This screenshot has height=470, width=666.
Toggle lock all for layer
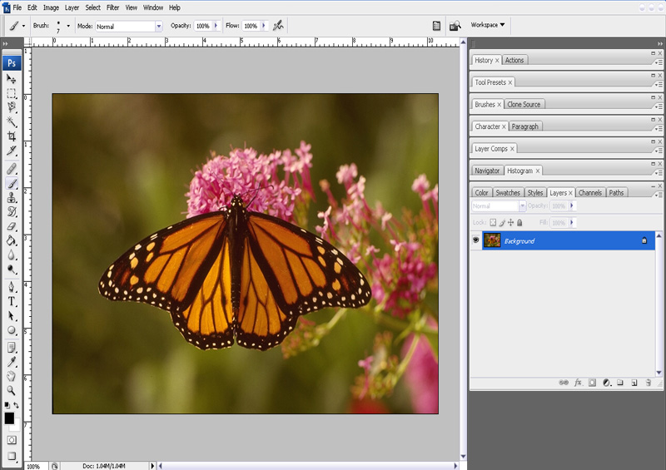coord(519,222)
